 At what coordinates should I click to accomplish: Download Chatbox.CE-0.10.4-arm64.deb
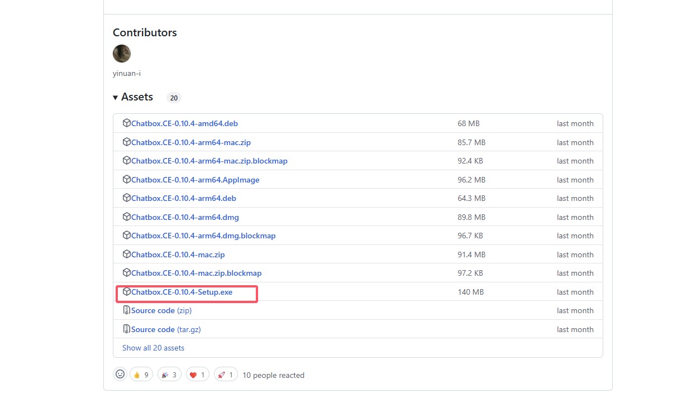tap(184, 198)
